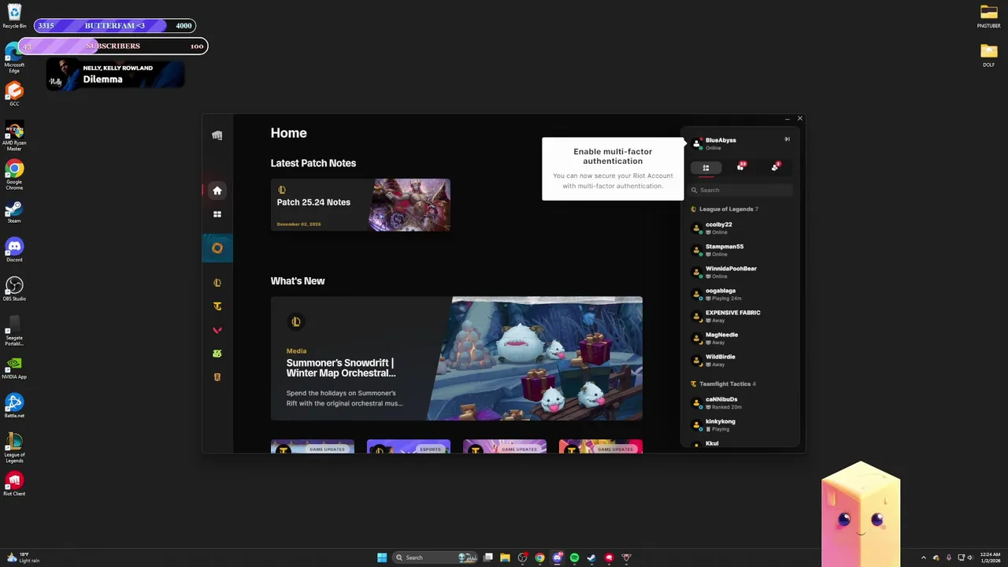The width and height of the screenshot is (1008, 567).
Task: Show hidden system tray icons
Action: coord(924,558)
